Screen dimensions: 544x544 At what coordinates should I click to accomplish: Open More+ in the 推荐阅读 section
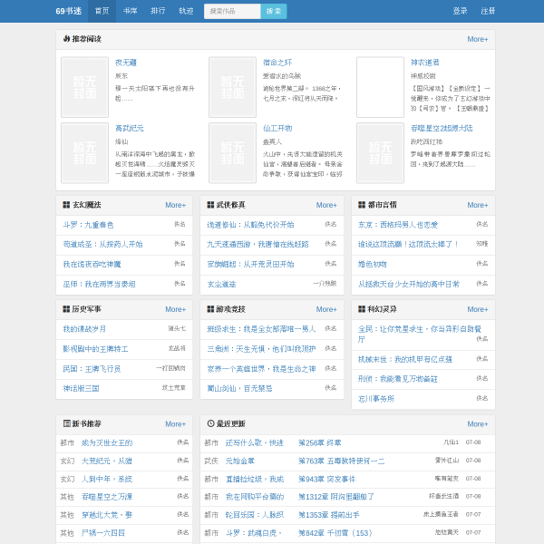478,39
